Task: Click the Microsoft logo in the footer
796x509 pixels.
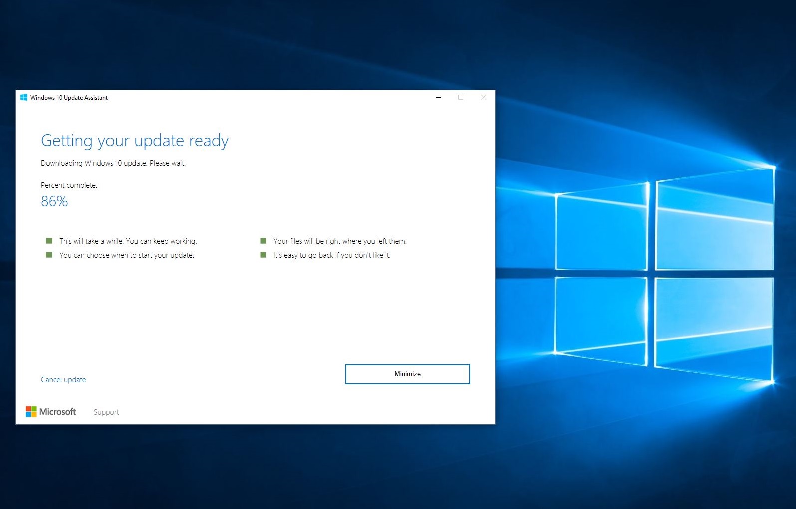Action: pyautogui.click(x=51, y=412)
